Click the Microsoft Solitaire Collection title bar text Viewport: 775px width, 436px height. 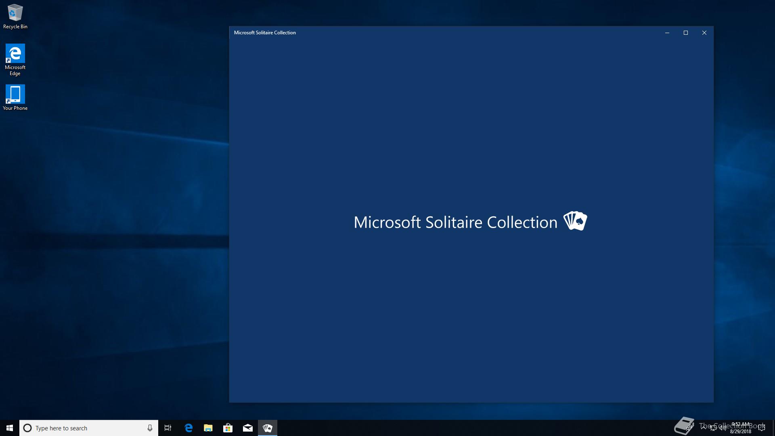tap(265, 33)
